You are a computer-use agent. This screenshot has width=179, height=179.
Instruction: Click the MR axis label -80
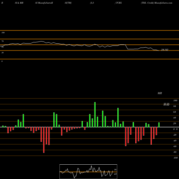pyautogui.click(x=175, y=152)
